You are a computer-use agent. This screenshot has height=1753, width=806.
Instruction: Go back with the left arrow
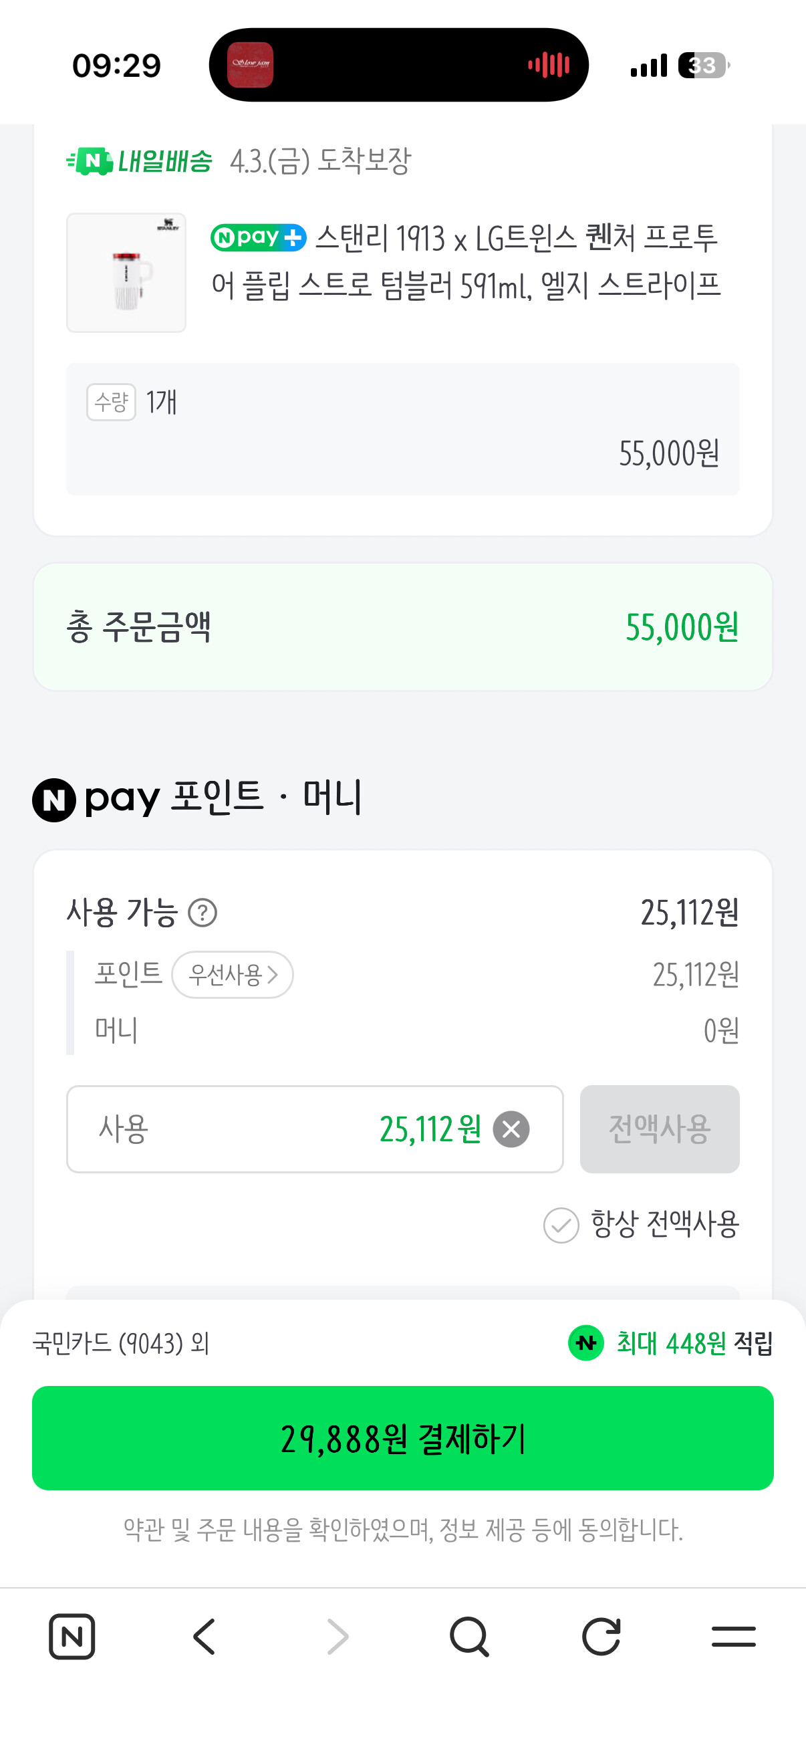tap(204, 1636)
